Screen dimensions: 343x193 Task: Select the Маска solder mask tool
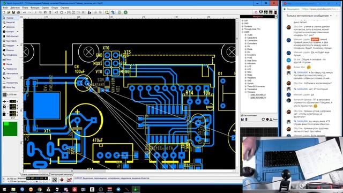(10, 64)
